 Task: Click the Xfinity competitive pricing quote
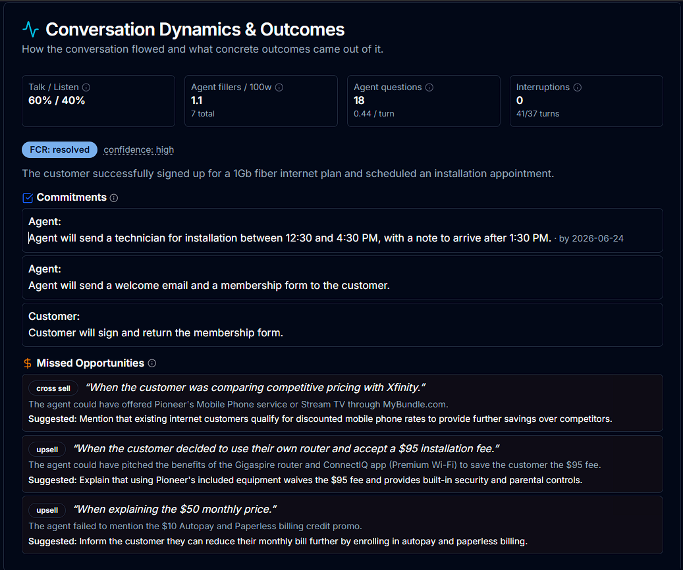tap(256, 388)
